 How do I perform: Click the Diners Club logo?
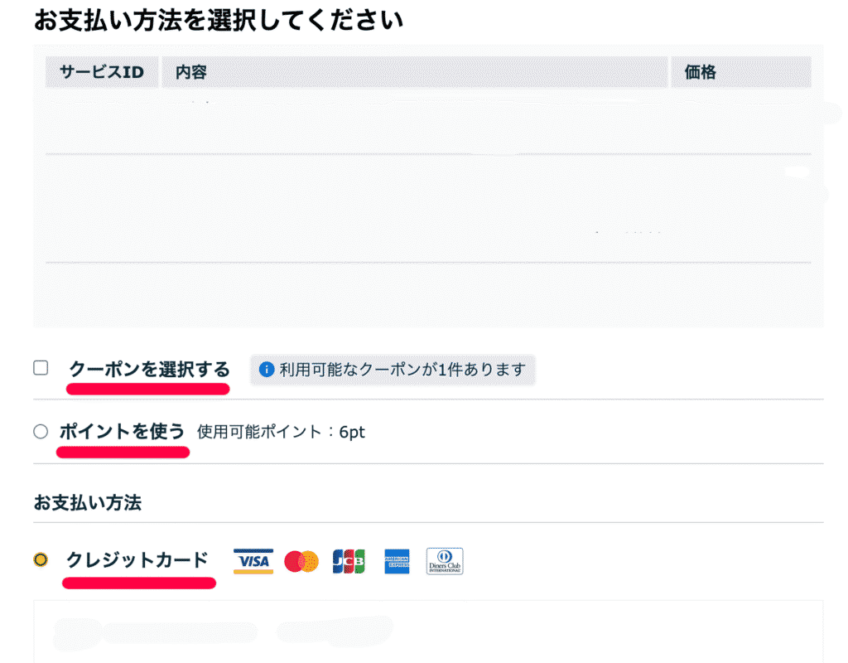[x=445, y=561]
